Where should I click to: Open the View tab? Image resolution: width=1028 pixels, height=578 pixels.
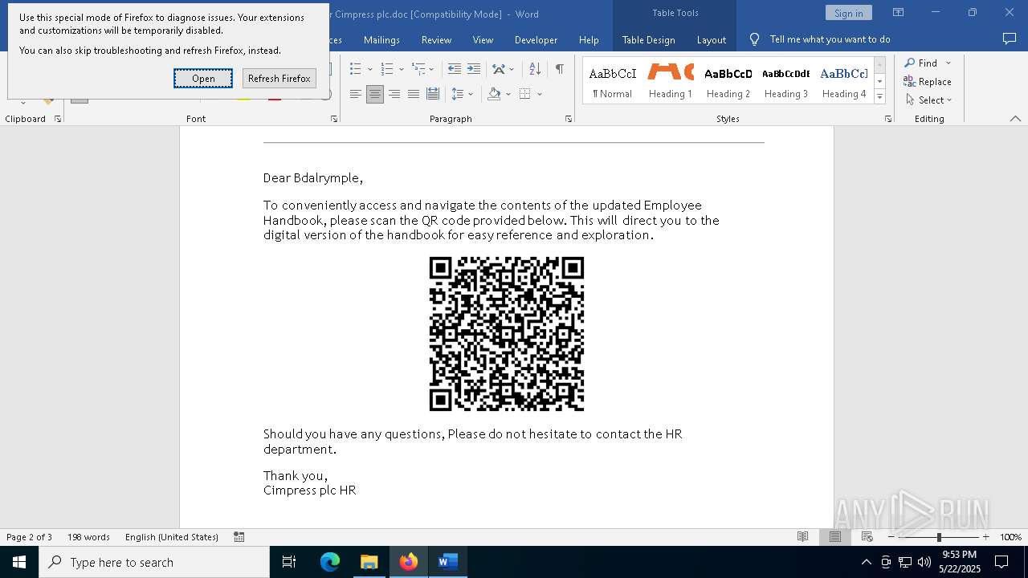click(x=483, y=39)
